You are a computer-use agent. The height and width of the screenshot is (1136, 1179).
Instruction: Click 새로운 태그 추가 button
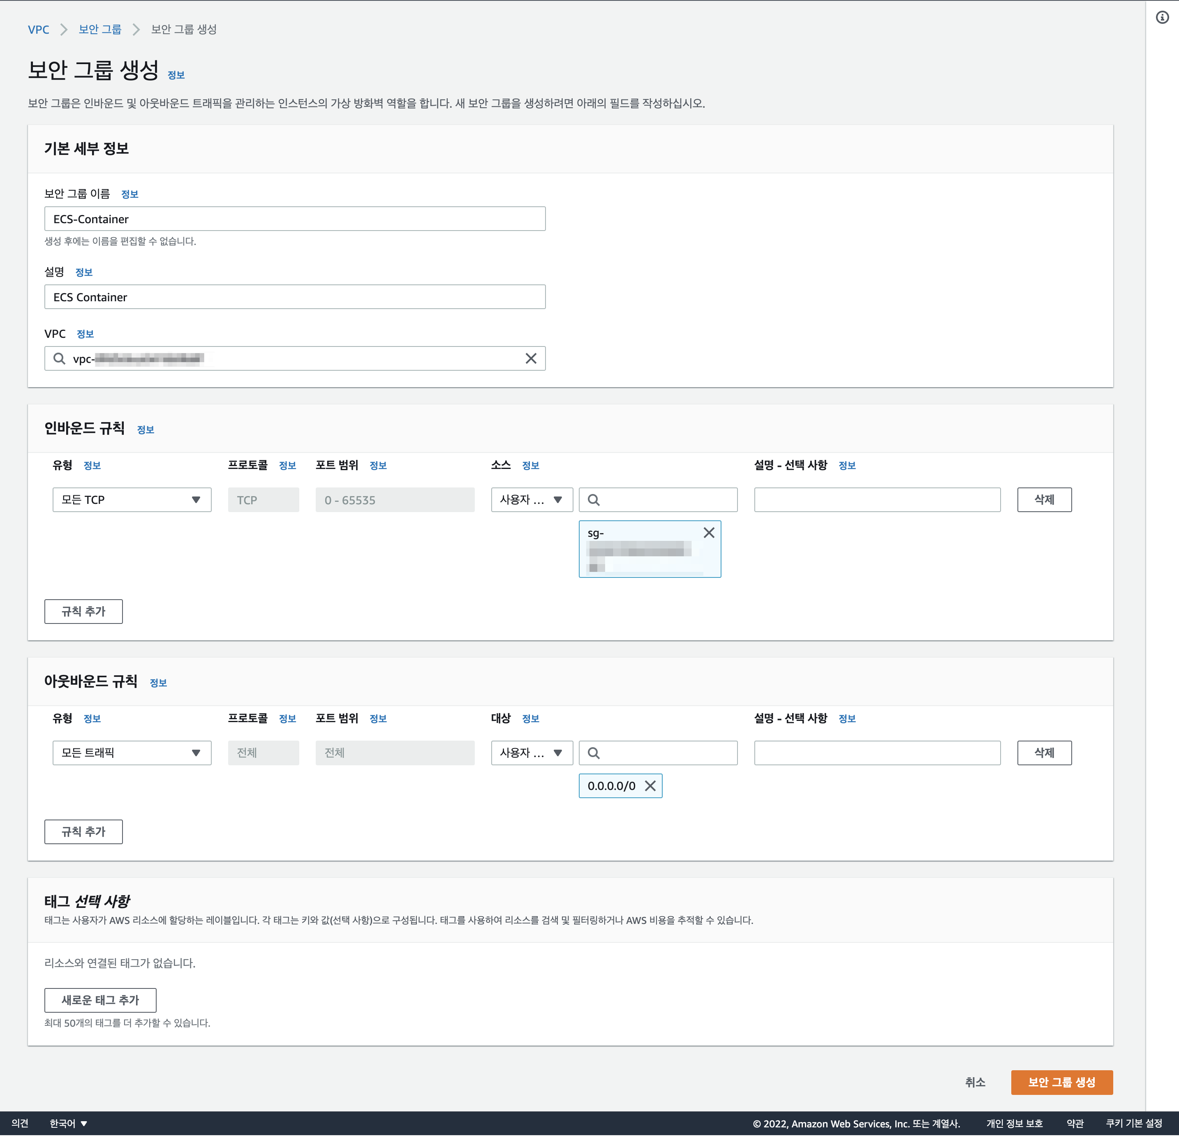[100, 1000]
